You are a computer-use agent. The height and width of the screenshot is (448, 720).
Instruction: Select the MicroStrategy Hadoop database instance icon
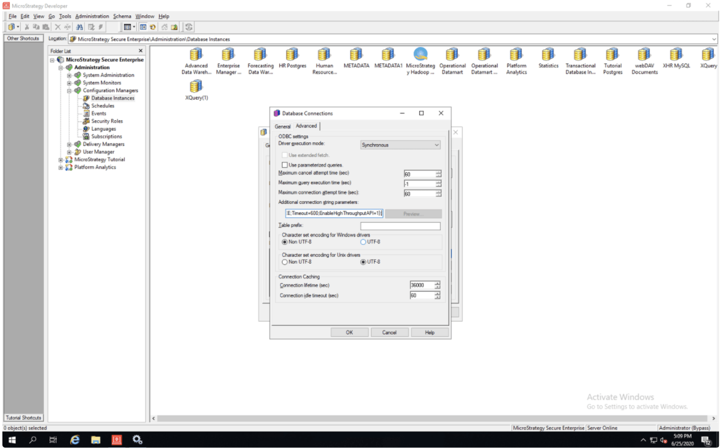[420, 55]
